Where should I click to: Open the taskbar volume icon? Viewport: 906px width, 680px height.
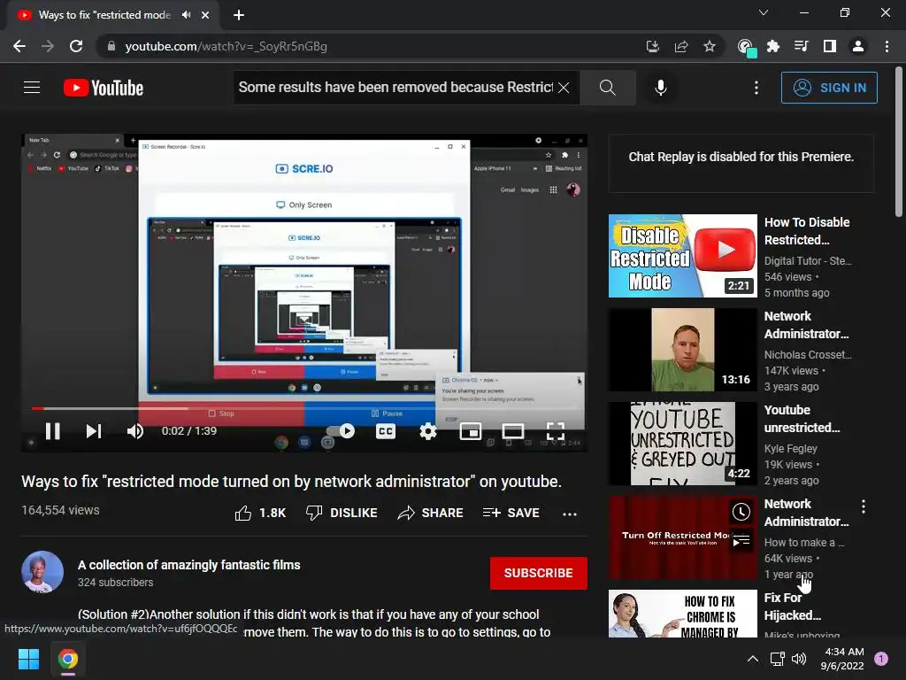coord(799,659)
